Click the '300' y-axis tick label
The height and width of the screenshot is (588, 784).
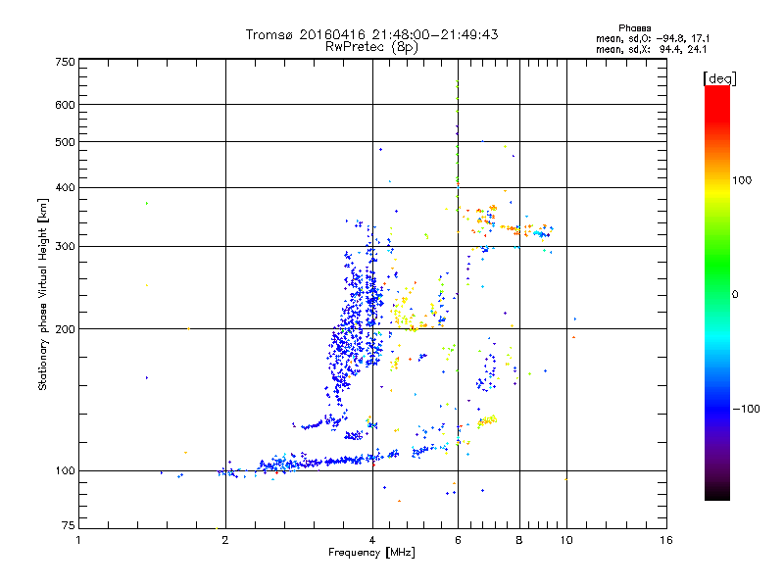click(x=65, y=247)
